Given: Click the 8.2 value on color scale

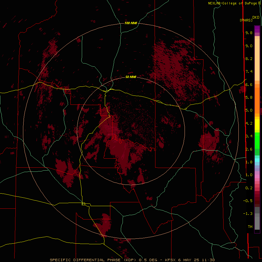Looking at the screenshot, I should point(249,59).
